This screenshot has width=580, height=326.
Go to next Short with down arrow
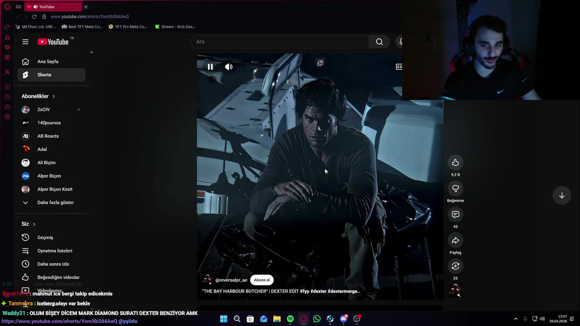click(562, 196)
